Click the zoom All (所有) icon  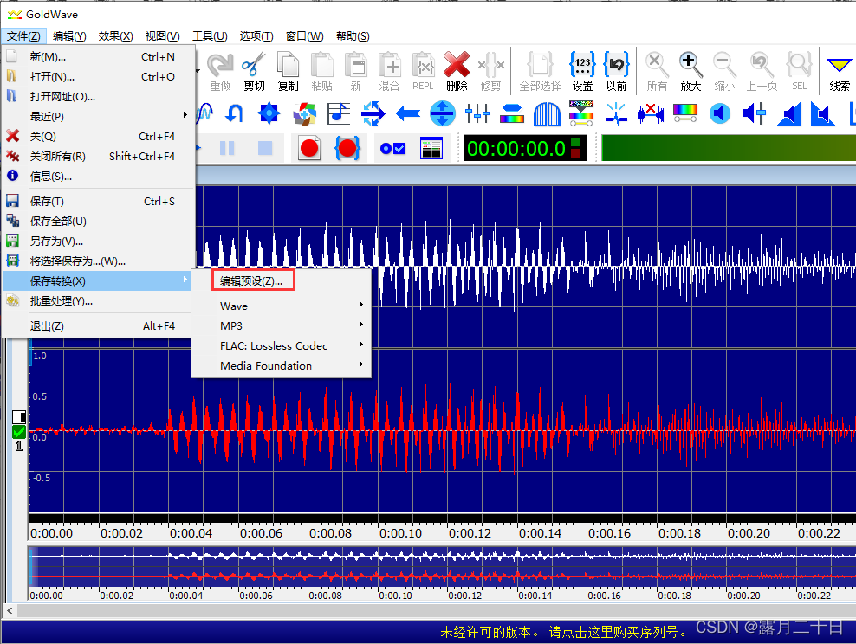[x=657, y=72]
